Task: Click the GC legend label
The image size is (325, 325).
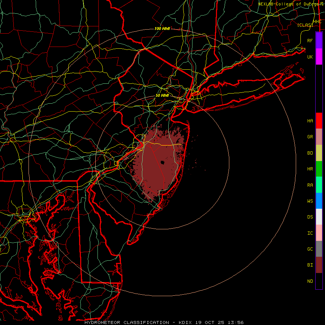Action: click(310, 249)
